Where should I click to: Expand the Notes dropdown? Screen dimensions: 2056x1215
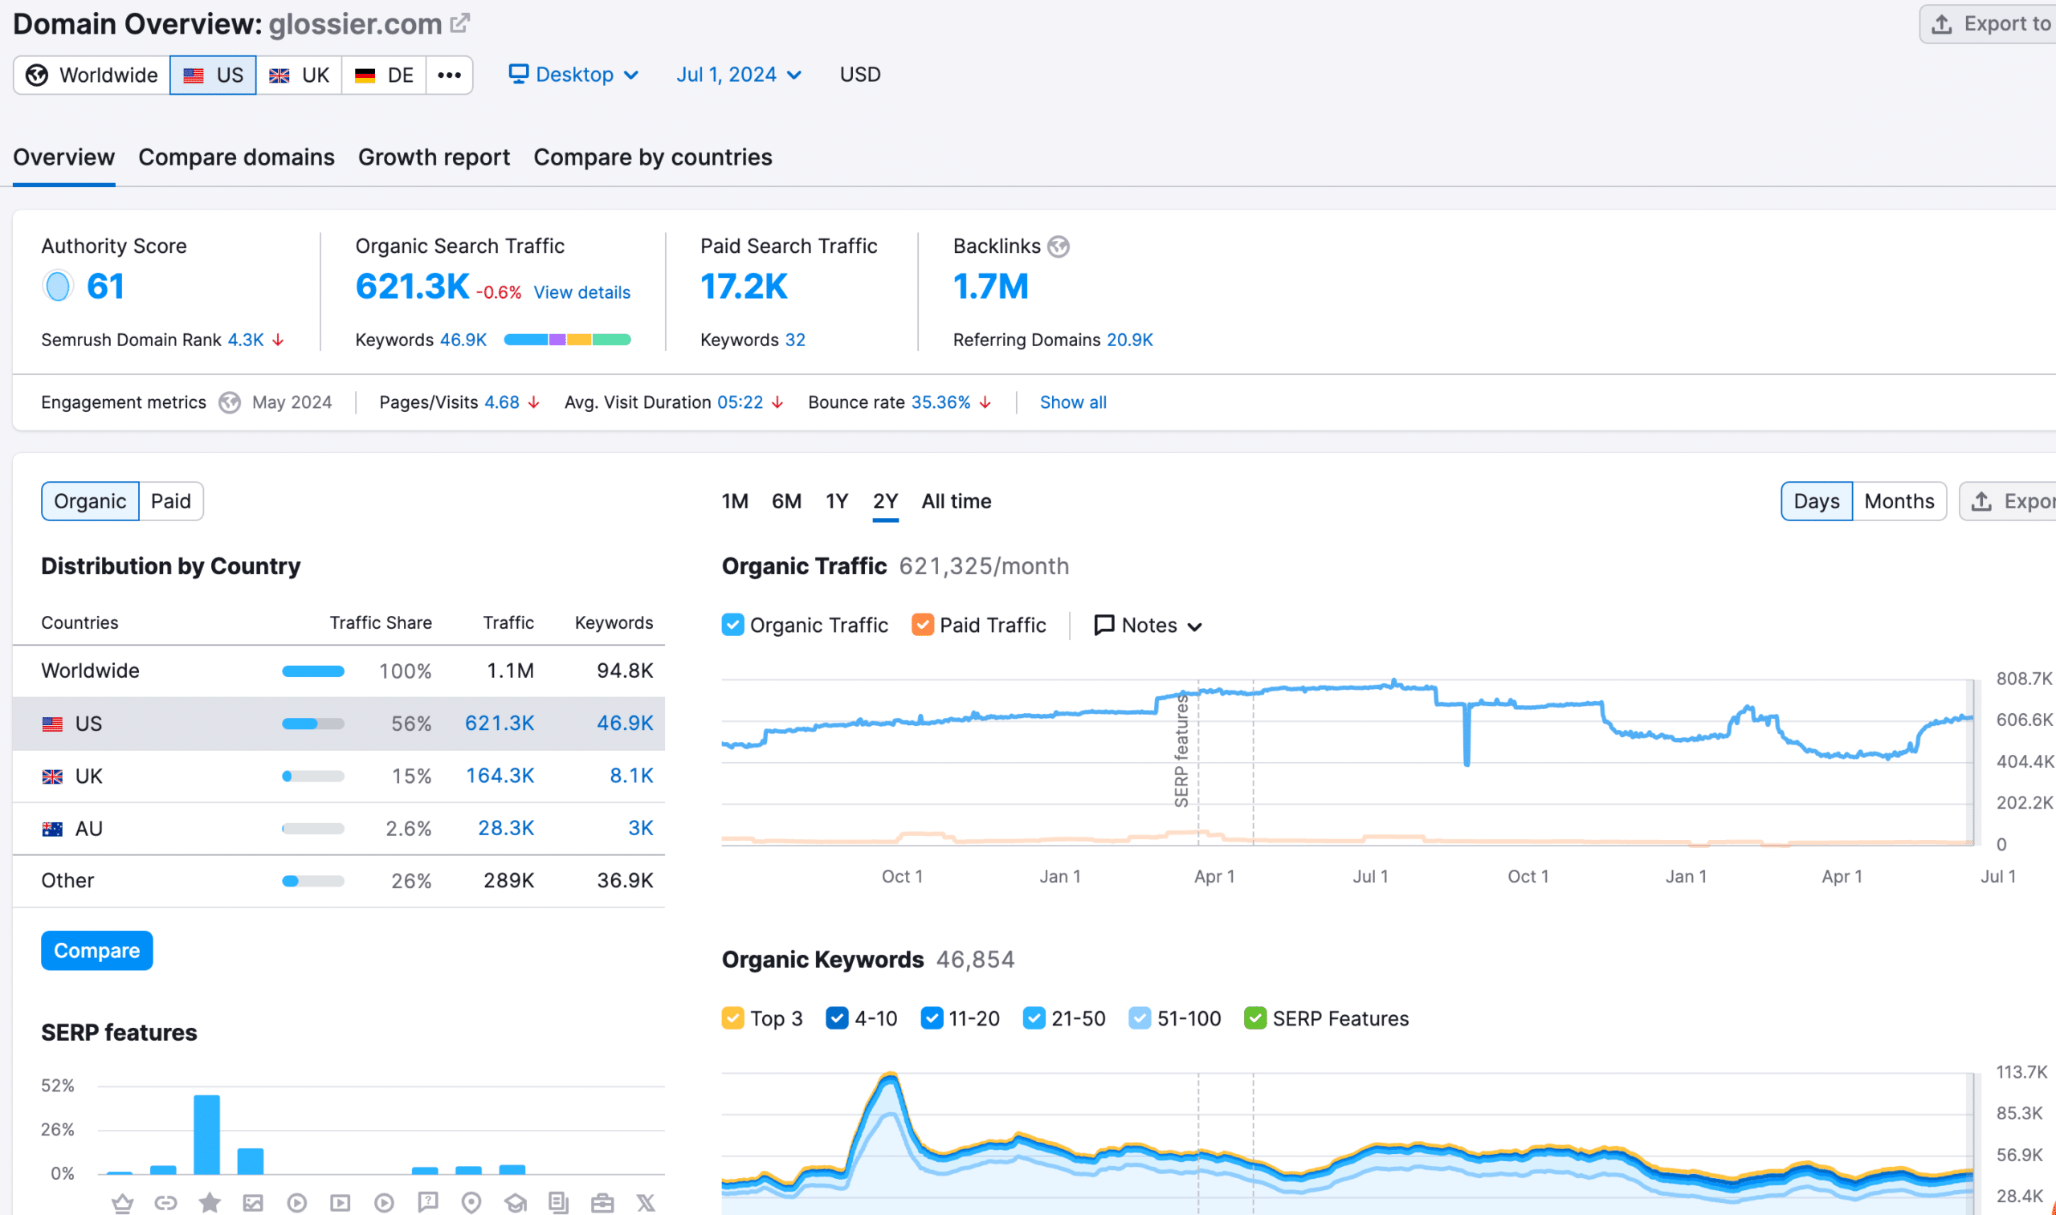tap(1148, 626)
